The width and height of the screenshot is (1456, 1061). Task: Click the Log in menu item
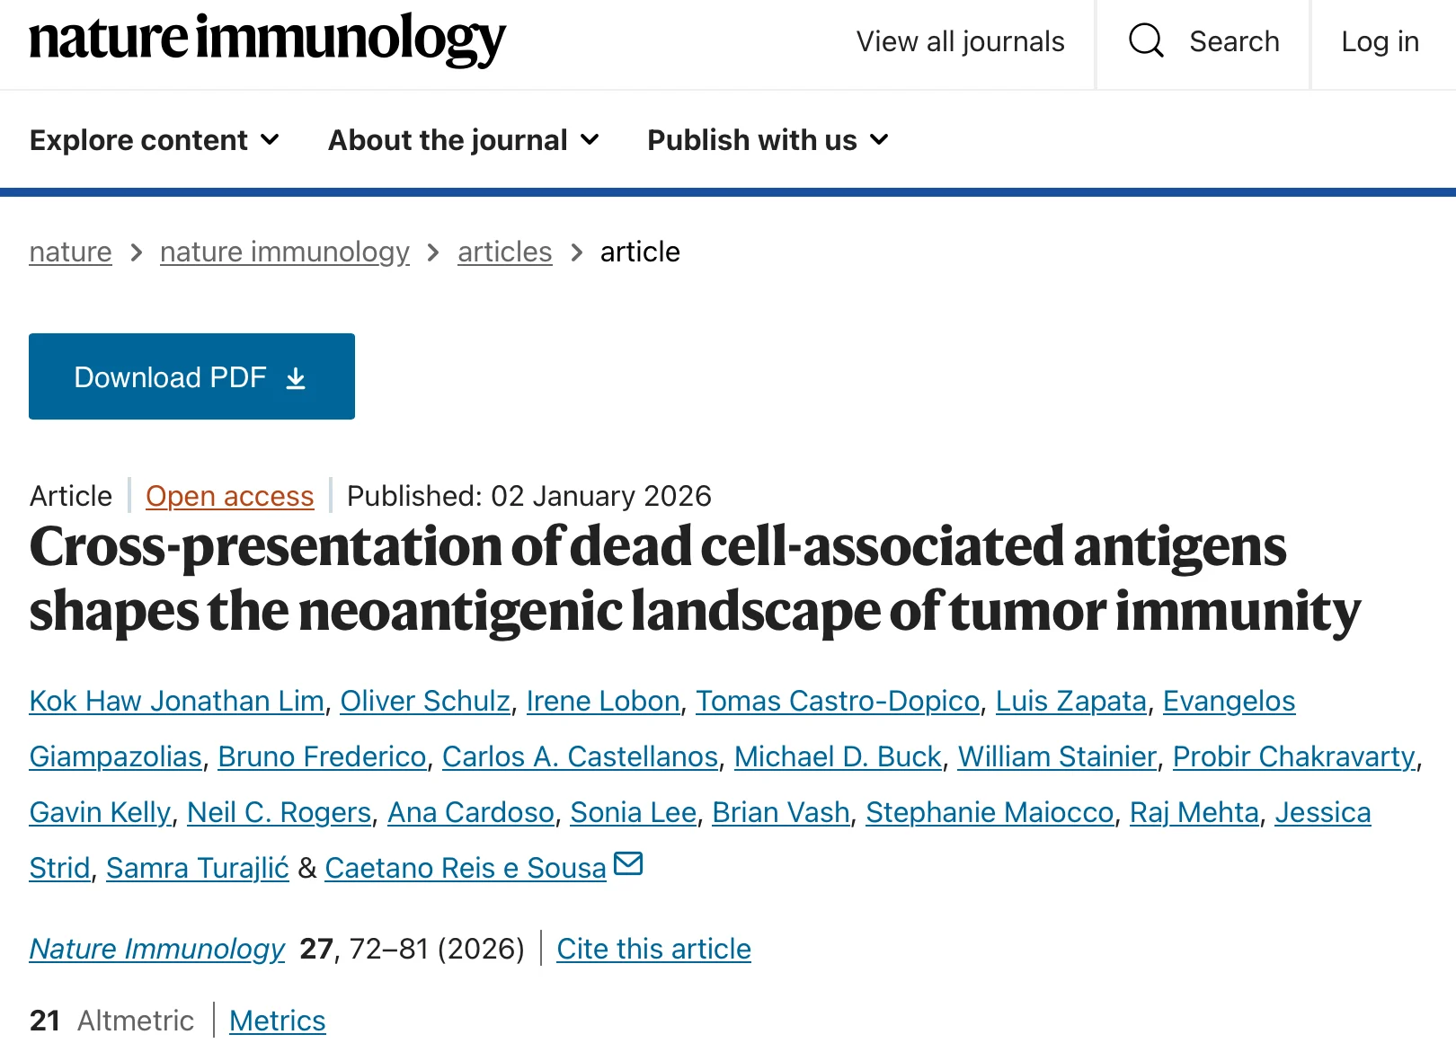point(1380,41)
